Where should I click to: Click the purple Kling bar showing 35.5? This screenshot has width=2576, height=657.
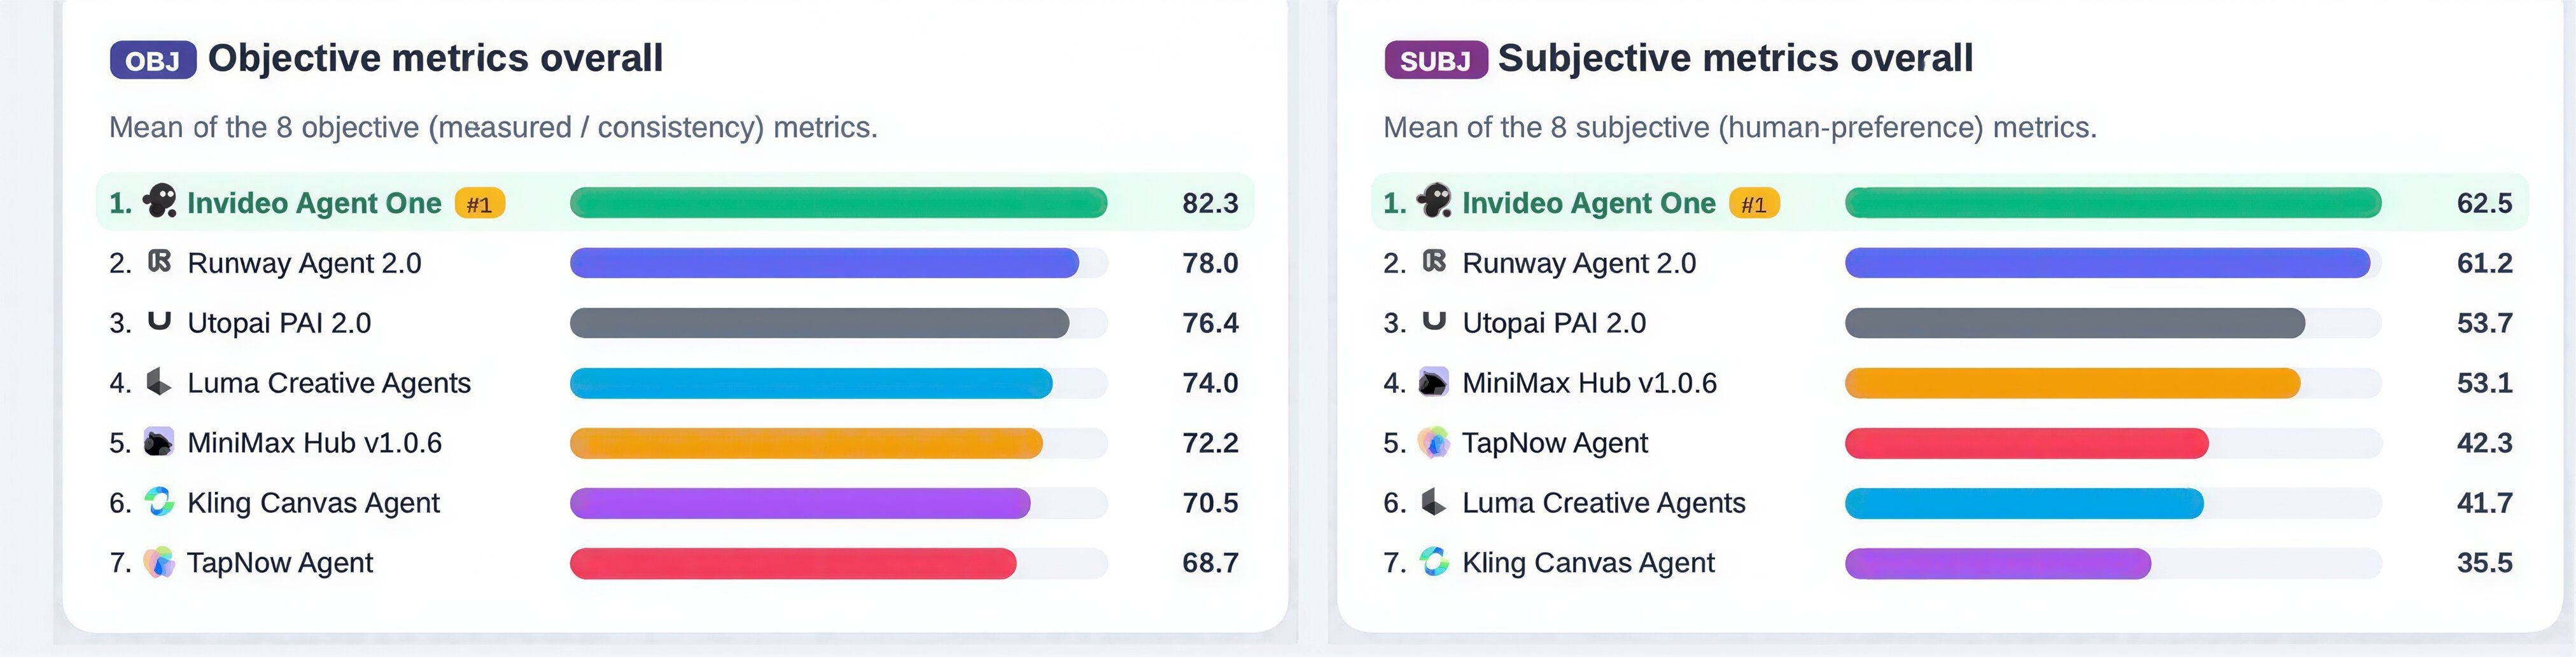tap(1997, 562)
